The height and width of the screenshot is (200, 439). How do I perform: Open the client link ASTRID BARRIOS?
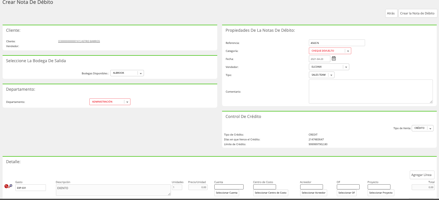coord(79,41)
